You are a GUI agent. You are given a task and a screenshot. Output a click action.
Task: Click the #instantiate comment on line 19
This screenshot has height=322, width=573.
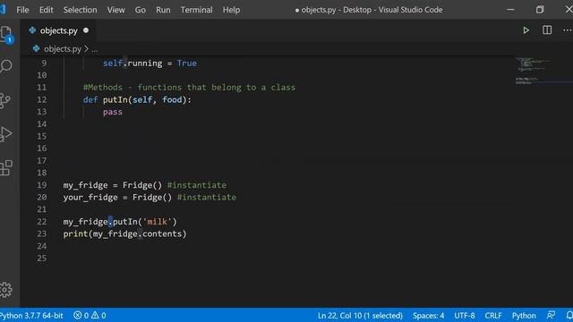(x=197, y=185)
